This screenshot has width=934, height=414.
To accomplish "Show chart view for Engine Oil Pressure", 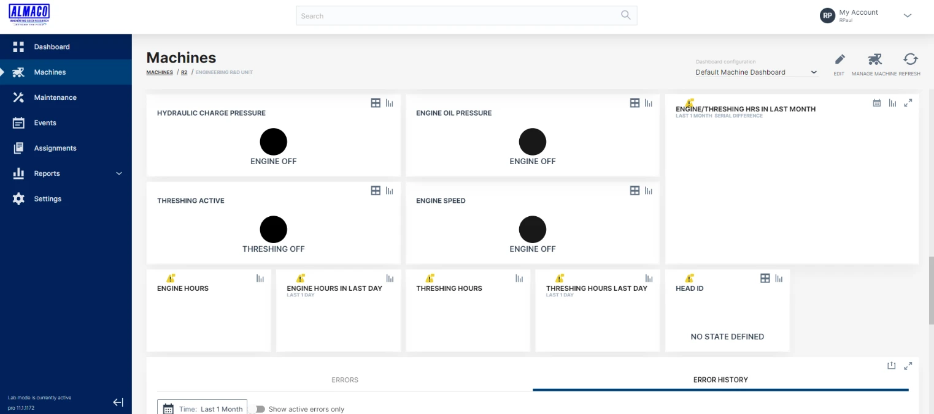I will tap(649, 103).
